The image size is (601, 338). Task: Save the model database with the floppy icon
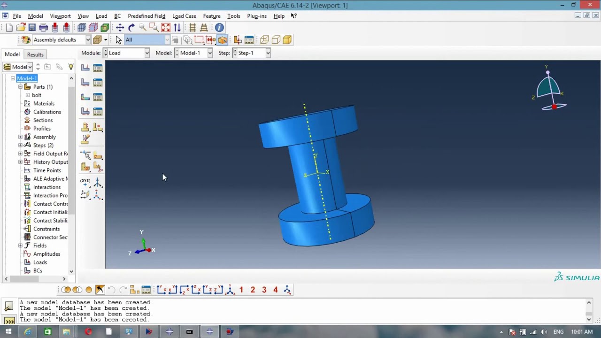[x=32, y=28]
